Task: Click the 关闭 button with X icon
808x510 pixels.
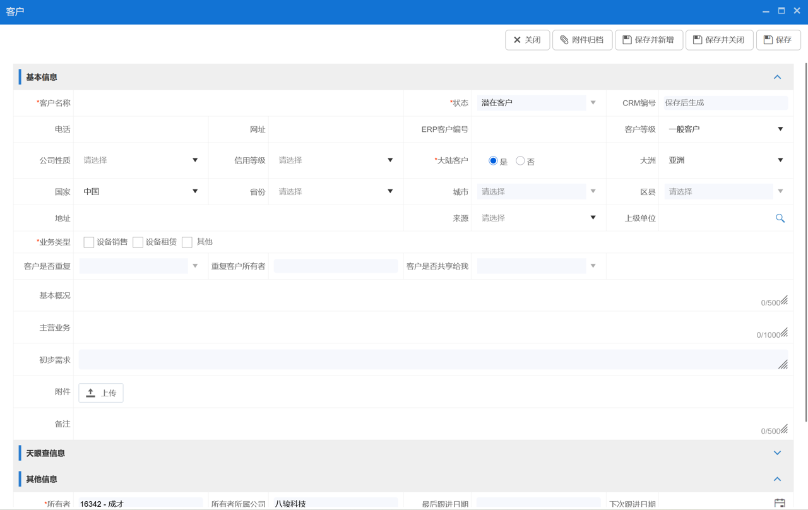Action: 527,40
